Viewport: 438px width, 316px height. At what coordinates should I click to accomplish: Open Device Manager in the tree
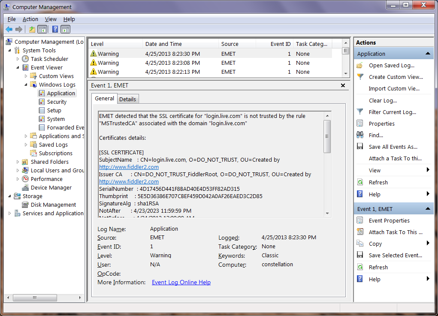pyautogui.click(x=51, y=187)
